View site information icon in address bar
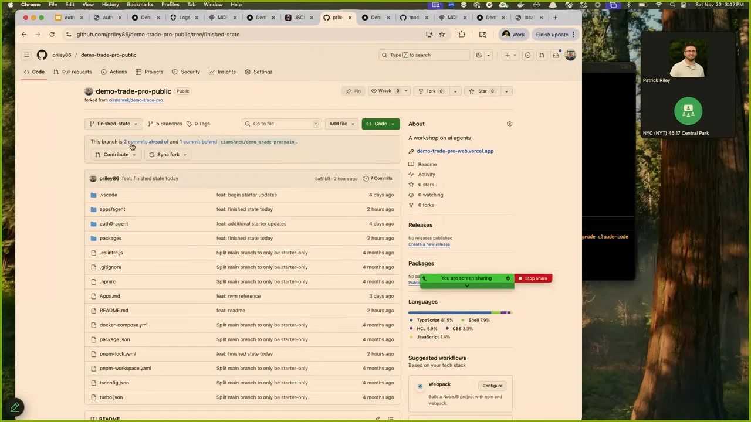This screenshot has height=422, width=751. click(x=69, y=35)
